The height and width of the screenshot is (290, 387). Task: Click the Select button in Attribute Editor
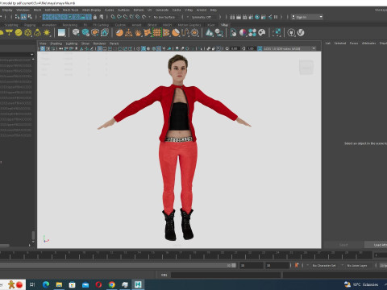pyautogui.click(x=343, y=245)
